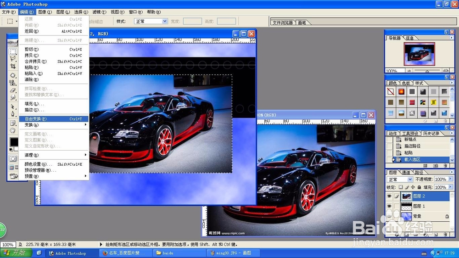The width and height of the screenshot is (459, 258).
Task: Select the Rectangular Marquee tool
Action: coord(12,52)
